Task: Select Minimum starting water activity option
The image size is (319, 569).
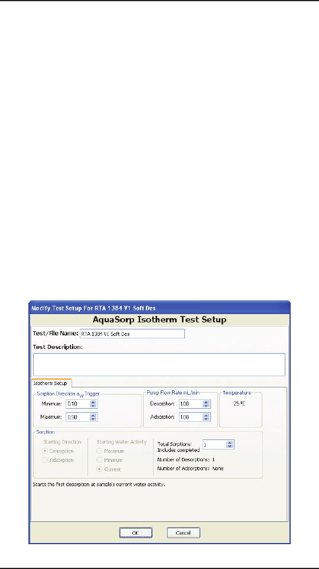Action: point(99,460)
